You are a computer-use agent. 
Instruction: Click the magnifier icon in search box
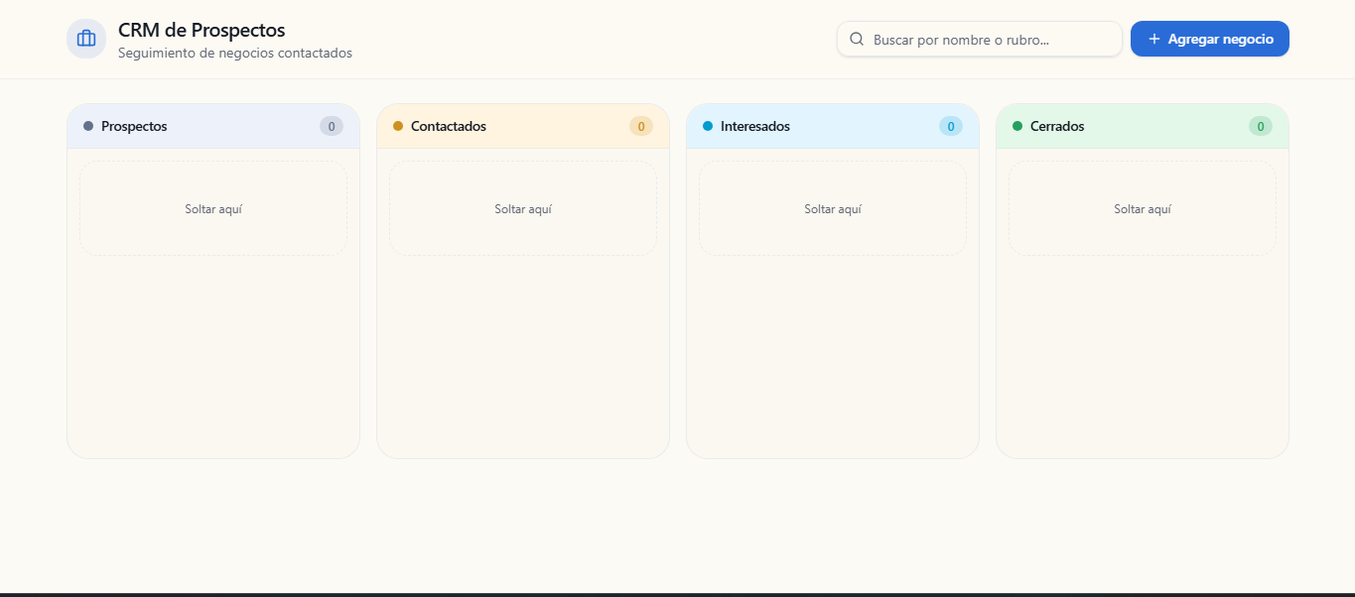(857, 40)
